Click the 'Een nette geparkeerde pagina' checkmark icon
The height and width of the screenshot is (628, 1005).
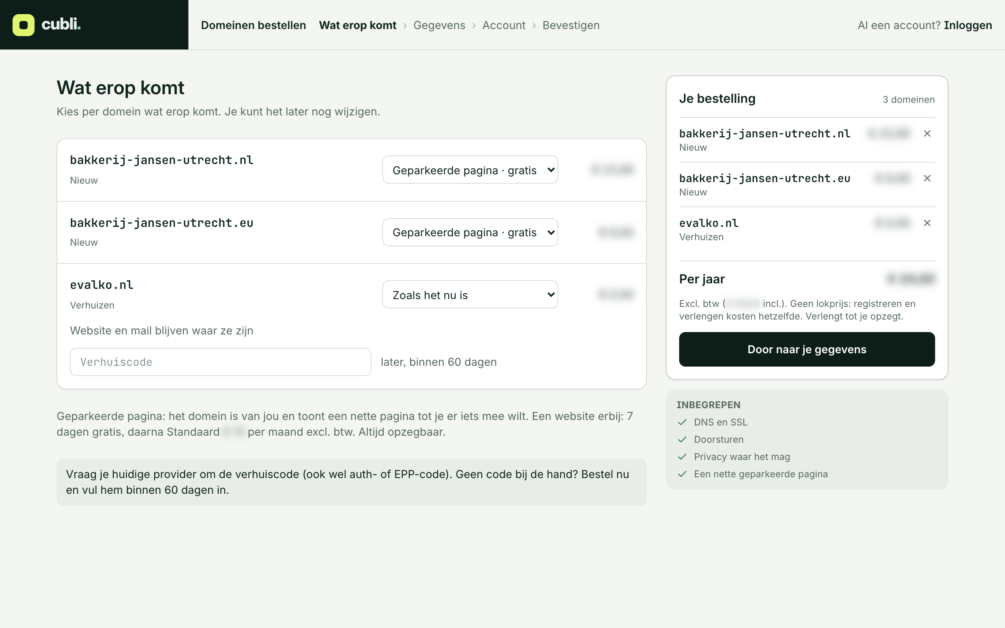click(x=682, y=474)
